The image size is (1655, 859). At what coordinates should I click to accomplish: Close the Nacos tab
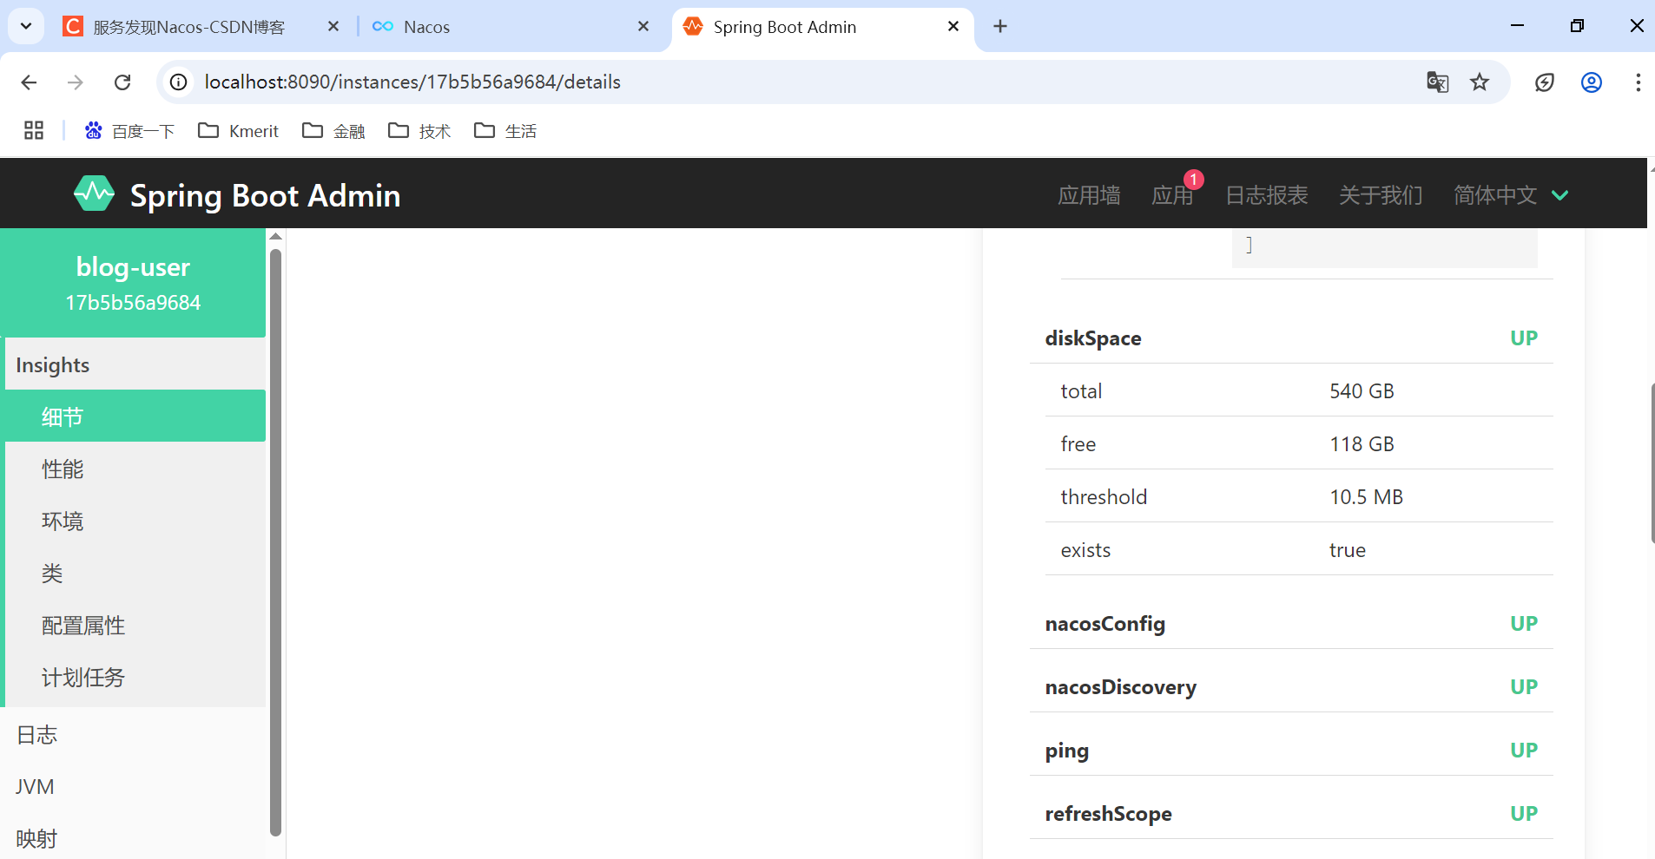pyautogui.click(x=643, y=27)
